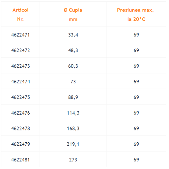Select article number 4622478
The height and width of the screenshot is (169, 169).
[x=21, y=128]
